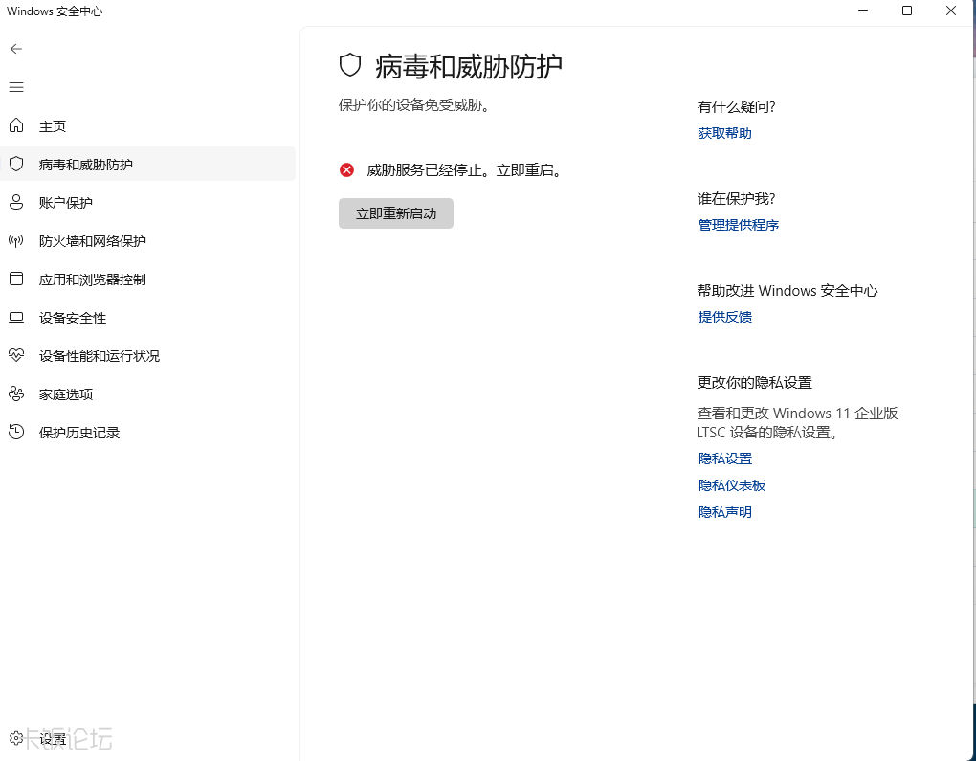This screenshot has height=761, width=976.
Task: Click the 谁在保护我? heading
Action: coord(736,199)
